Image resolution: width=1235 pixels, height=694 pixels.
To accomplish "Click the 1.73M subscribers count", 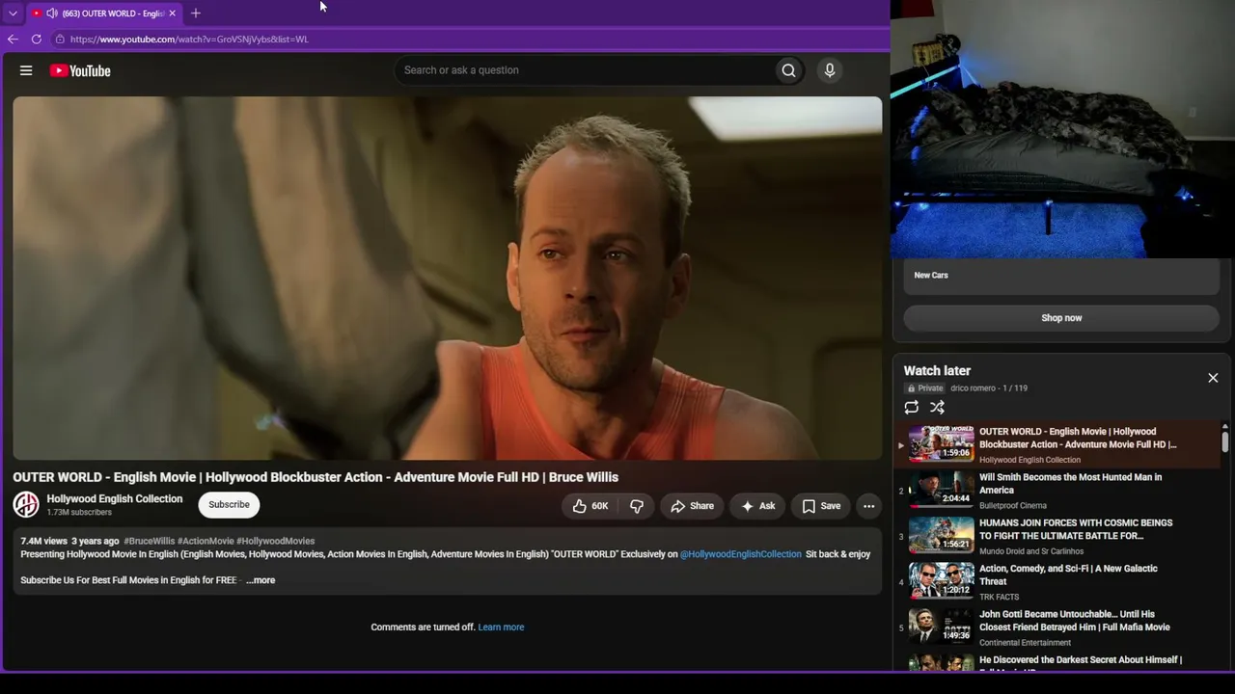I will 79,513.
